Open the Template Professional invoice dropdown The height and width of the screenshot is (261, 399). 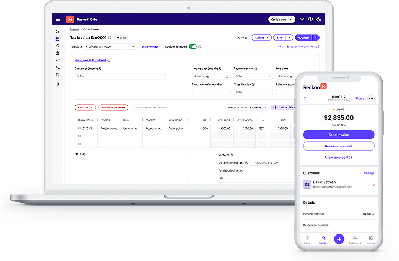(110, 47)
